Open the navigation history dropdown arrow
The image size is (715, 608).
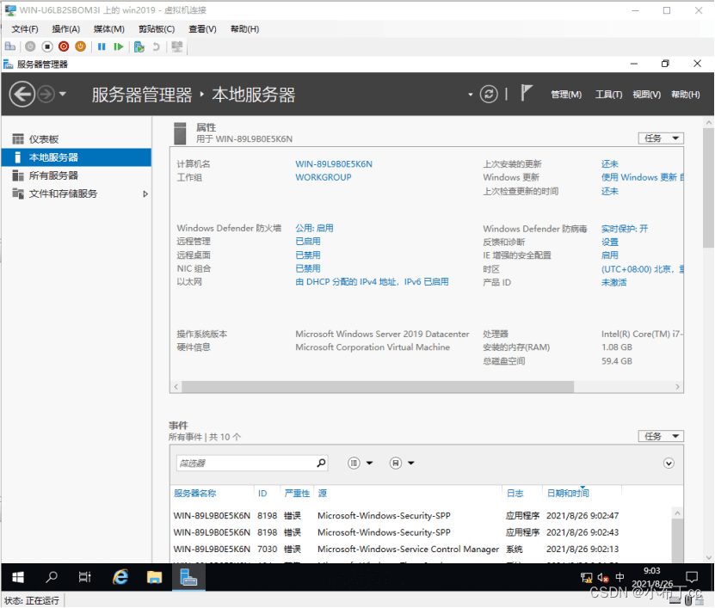[x=63, y=95]
